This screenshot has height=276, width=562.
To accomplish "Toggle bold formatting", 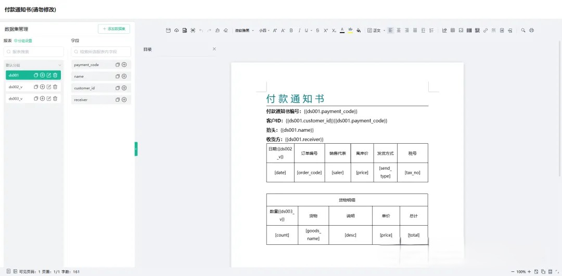I will [x=291, y=31].
